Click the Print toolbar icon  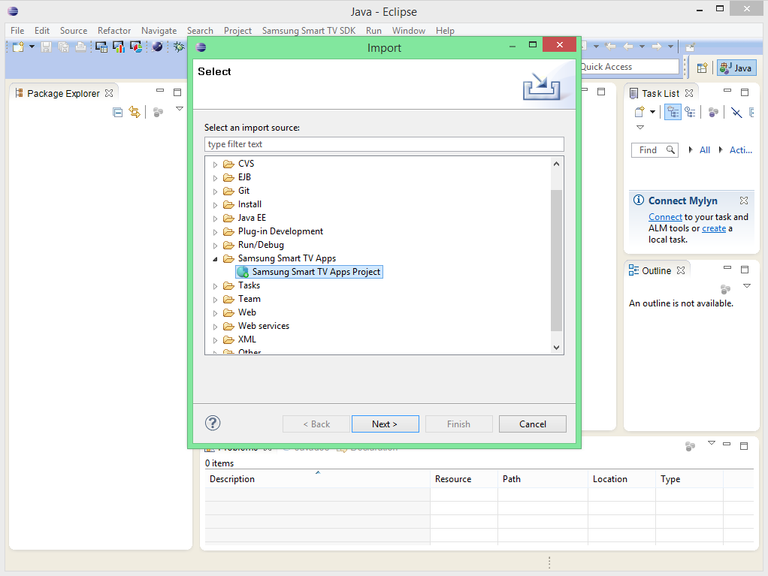pos(80,47)
